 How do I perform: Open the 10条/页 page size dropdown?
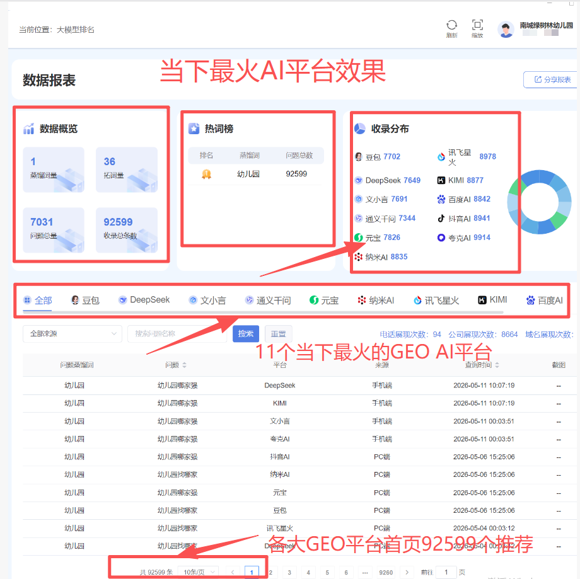point(198,572)
